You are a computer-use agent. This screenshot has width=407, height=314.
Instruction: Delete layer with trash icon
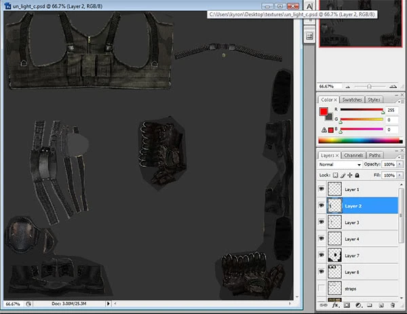pos(393,306)
